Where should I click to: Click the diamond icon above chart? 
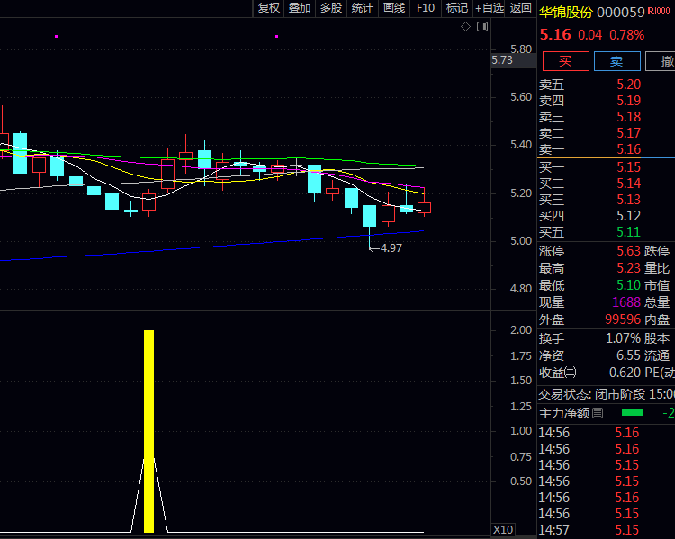coord(466,27)
